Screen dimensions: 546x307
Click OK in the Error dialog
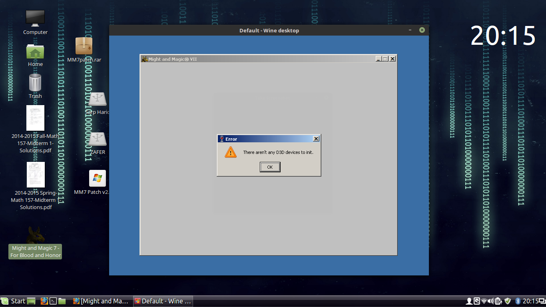(270, 167)
